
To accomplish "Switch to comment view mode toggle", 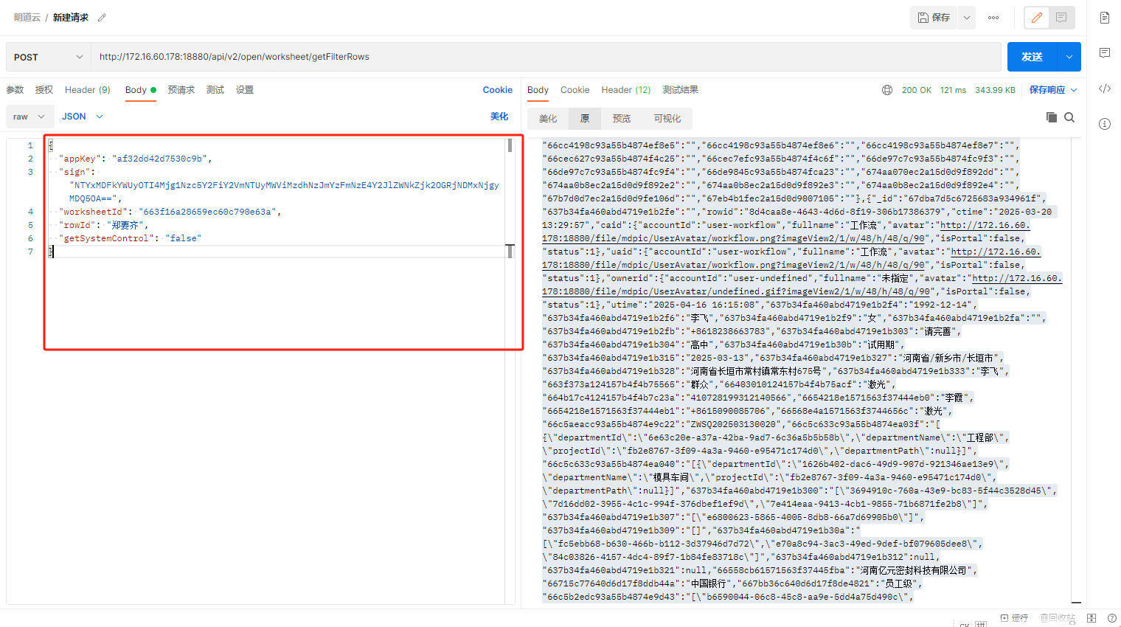I will coord(1061,18).
